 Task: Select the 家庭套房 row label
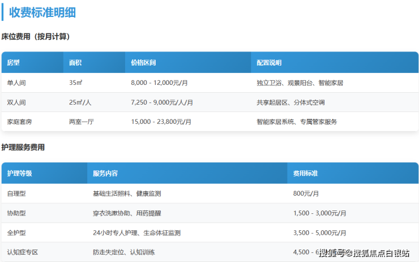pos(19,122)
